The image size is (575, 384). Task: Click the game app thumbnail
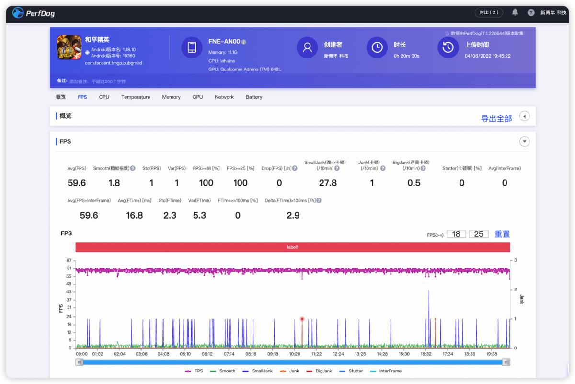point(69,47)
